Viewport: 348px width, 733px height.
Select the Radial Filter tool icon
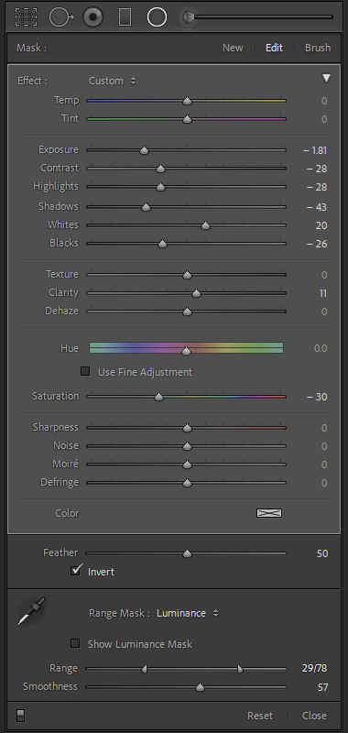click(157, 17)
